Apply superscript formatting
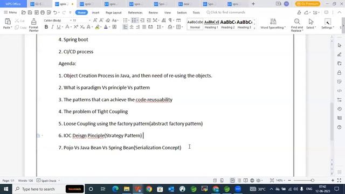This screenshot has width=345, height=194. (75, 27)
